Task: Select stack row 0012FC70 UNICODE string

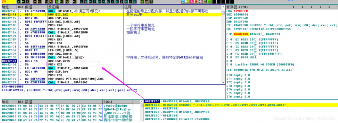Action: coord(241,105)
